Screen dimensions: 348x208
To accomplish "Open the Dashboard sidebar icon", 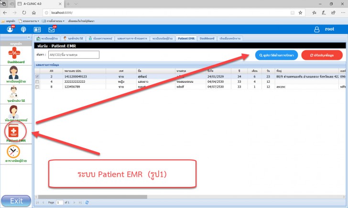I will (14, 53).
